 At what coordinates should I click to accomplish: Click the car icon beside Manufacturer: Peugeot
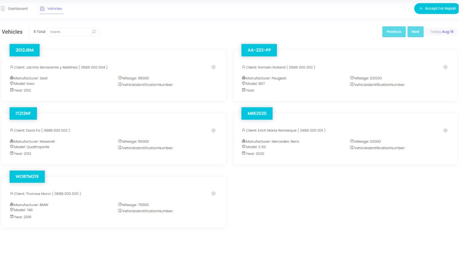243,78
